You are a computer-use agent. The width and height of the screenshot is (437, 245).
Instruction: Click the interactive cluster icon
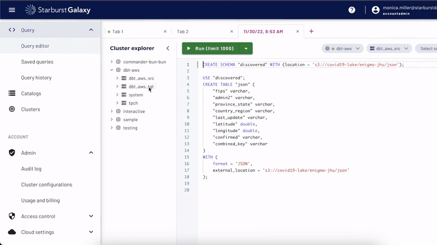118,111
